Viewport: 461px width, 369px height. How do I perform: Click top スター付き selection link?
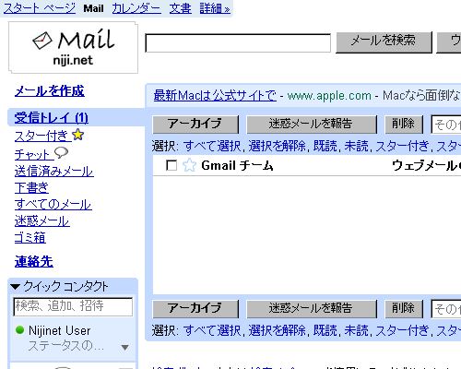point(402,146)
